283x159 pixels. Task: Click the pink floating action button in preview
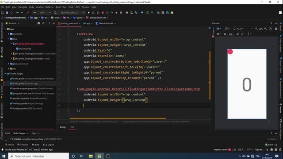pyautogui.click(x=230, y=52)
